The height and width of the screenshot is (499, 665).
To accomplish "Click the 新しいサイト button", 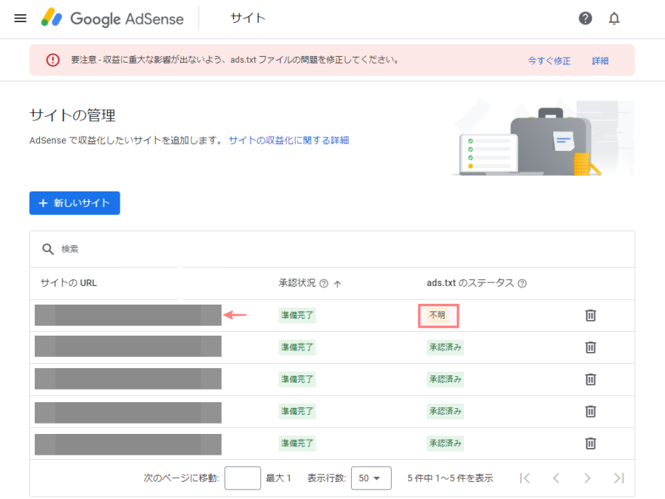I will click(74, 203).
